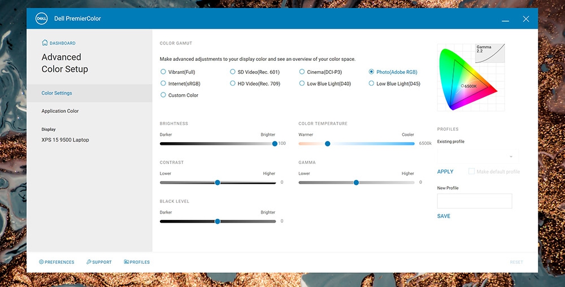Select Low Blue Light(D40) option
This screenshot has height=287, width=565.
pyautogui.click(x=302, y=83)
